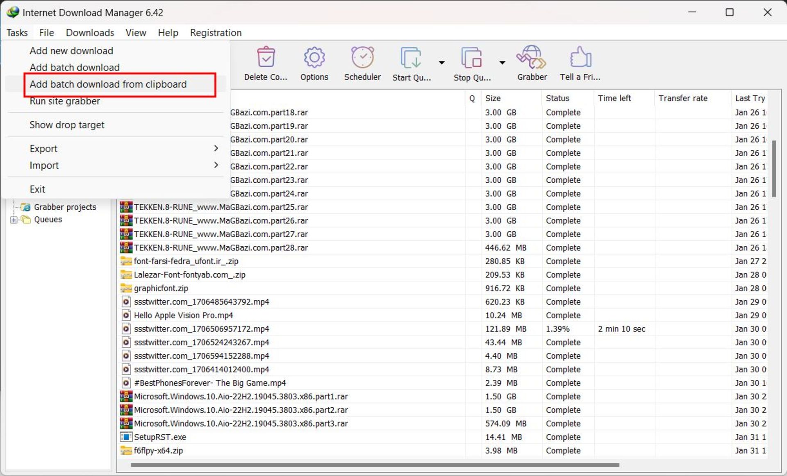Sort by the Last Try column header

(749, 98)
